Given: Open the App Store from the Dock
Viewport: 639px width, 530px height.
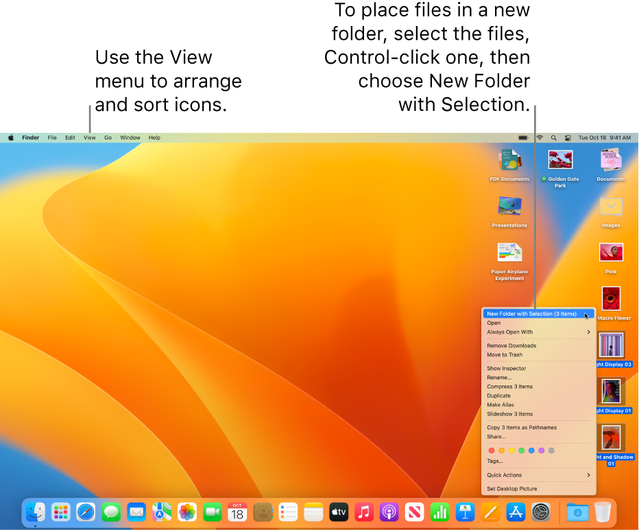Looking at the screenshot, I should (516, 512).
